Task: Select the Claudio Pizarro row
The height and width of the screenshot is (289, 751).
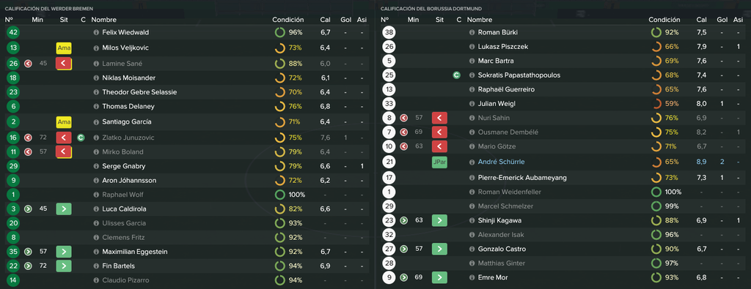Action: 187,280
